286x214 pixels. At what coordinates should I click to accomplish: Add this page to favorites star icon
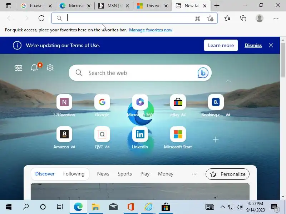(x=210, y=18)
